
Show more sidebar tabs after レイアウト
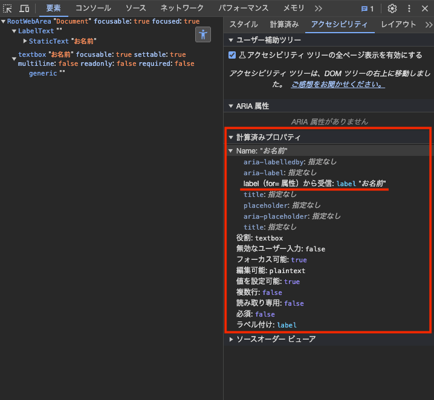pos(429,25)
